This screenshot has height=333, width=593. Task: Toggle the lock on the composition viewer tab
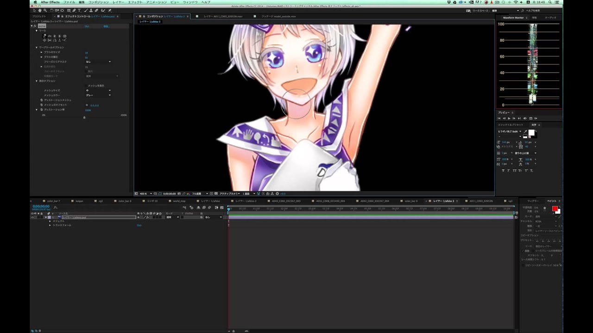click(144, 16)
